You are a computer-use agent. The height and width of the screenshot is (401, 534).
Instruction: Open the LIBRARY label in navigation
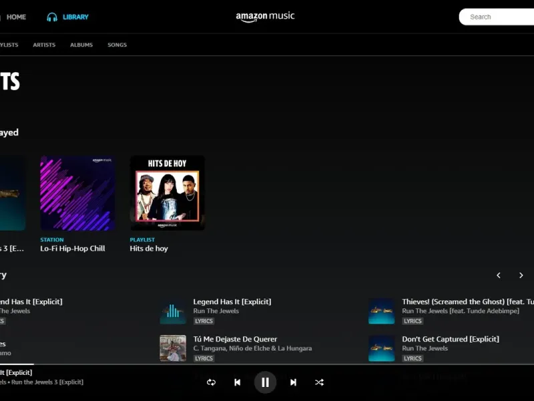(75, 17)
